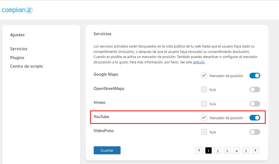The height and width of the screenshot is (164, 279).
Task: Click the Complianz logo
Action: pos(17,10)
